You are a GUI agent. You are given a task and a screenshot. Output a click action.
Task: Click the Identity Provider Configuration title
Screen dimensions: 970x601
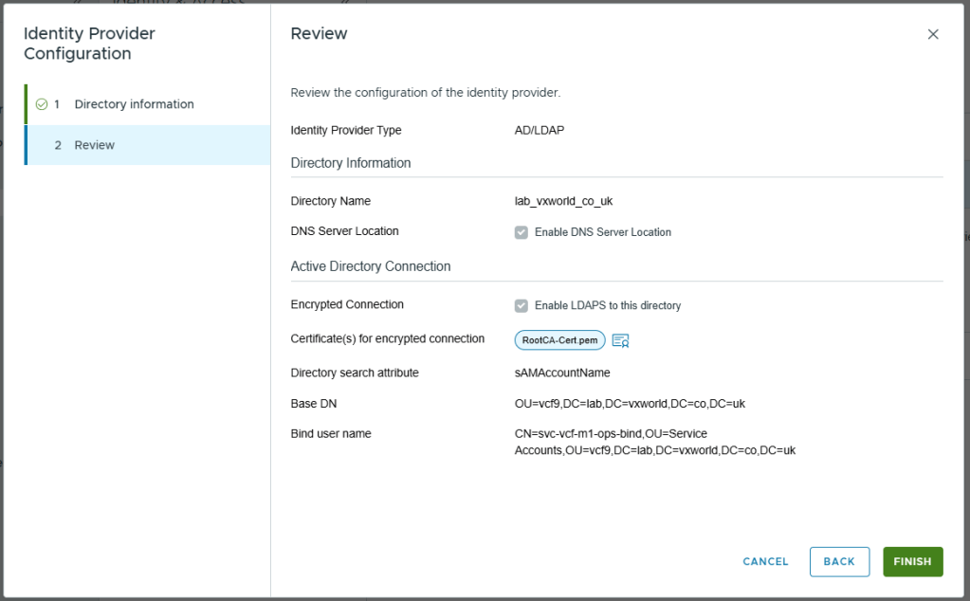tap(89, 44)
